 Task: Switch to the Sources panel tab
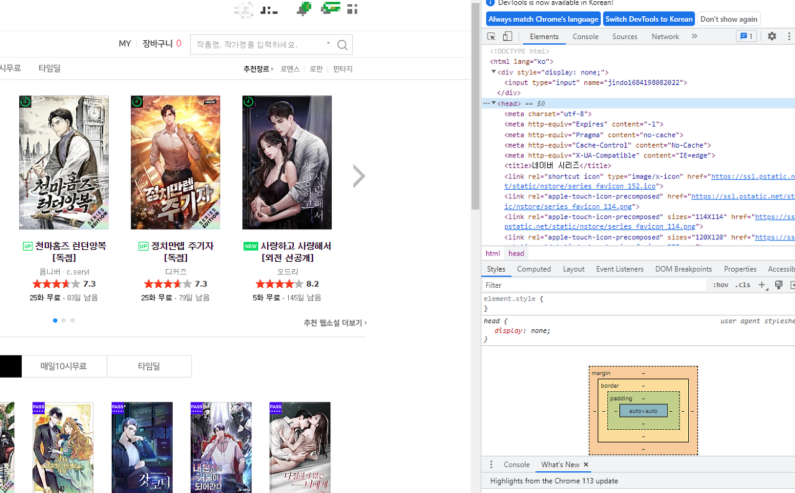click(x=625, y=37)
